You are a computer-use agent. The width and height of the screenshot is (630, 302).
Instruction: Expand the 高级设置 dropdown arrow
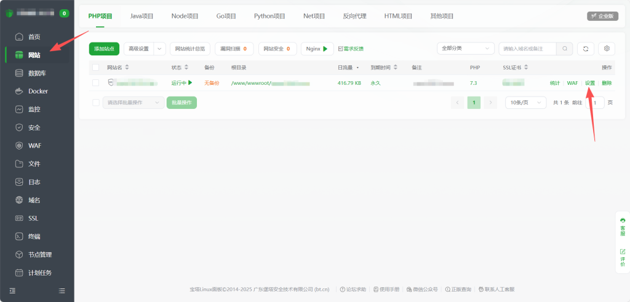coord(160,49)
